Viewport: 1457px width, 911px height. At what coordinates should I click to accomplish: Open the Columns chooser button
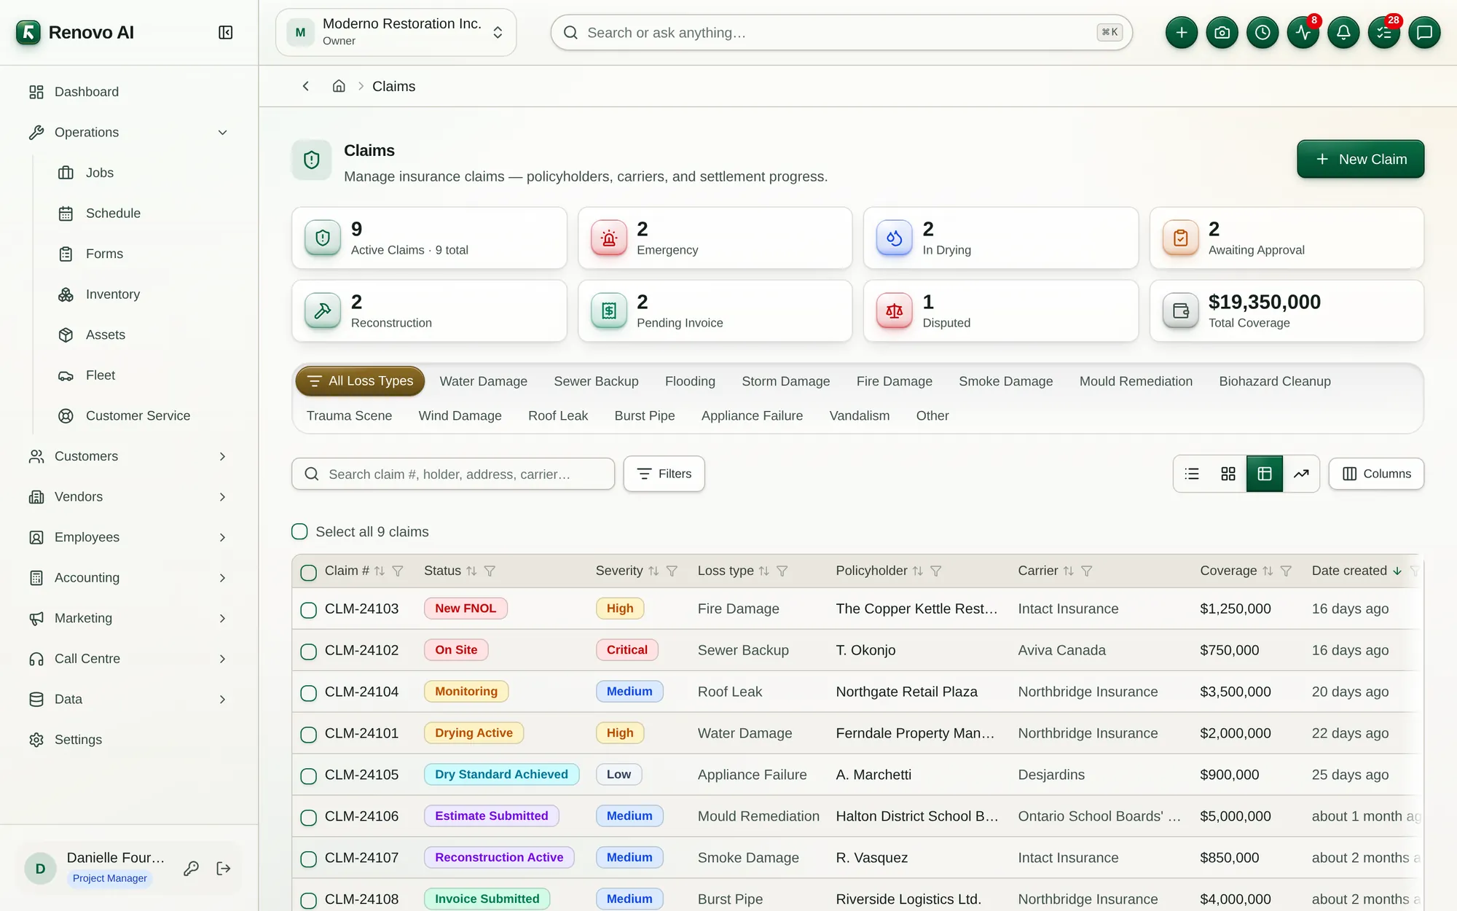1376,474
